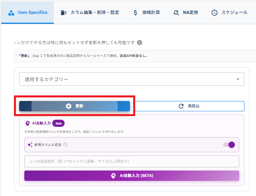Click the circular arrow icon beside 再読込
This screenshot has width=256, height=196.
click(181, 106)
